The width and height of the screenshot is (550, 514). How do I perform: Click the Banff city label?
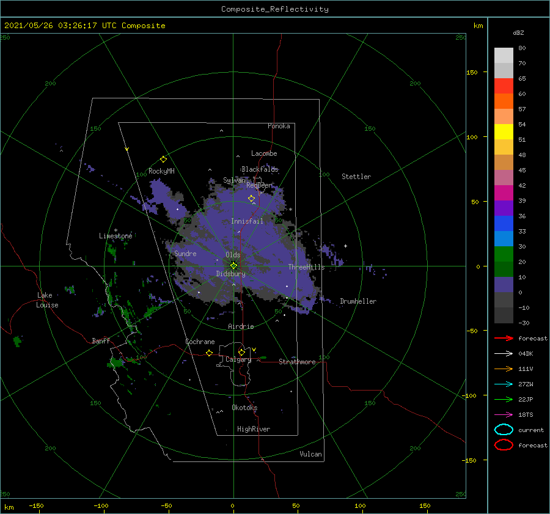click(x=101, y=340)
